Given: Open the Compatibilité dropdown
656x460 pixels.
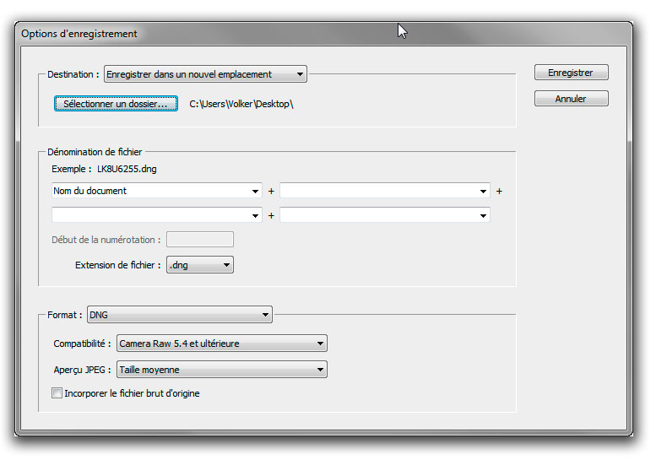Looking at the screenshot, I should (x=222, y=344).
